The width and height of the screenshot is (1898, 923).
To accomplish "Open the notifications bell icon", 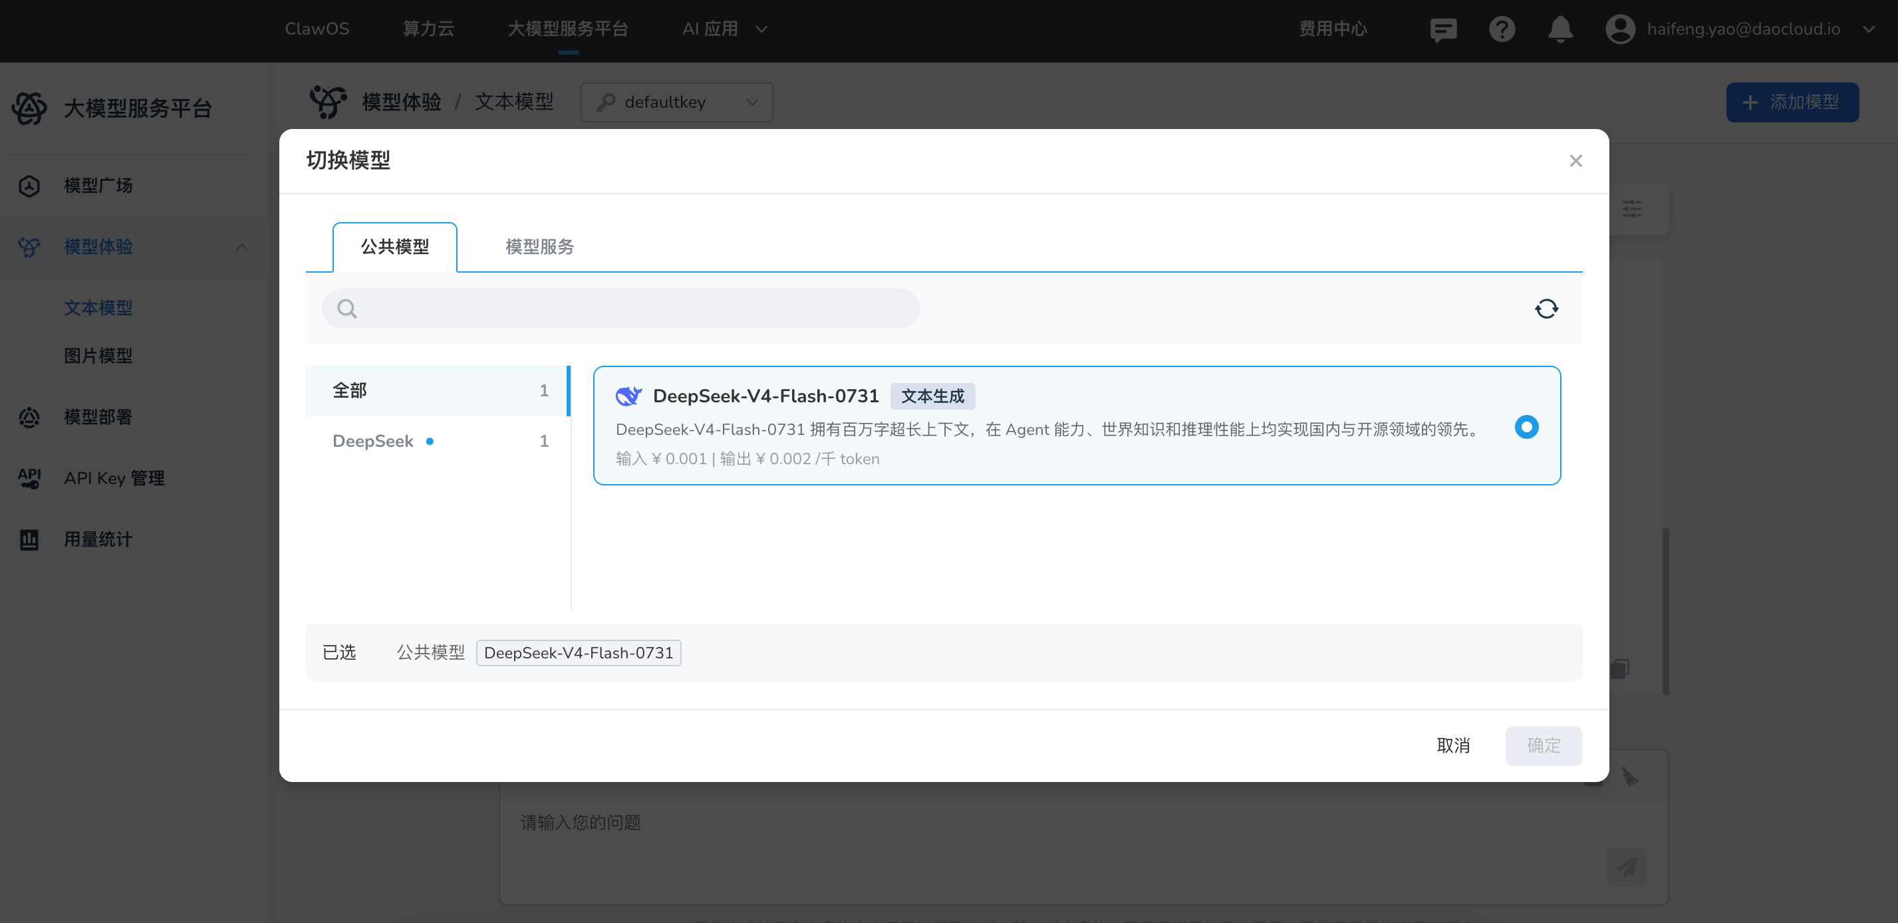I will (x=1559, y=29).
